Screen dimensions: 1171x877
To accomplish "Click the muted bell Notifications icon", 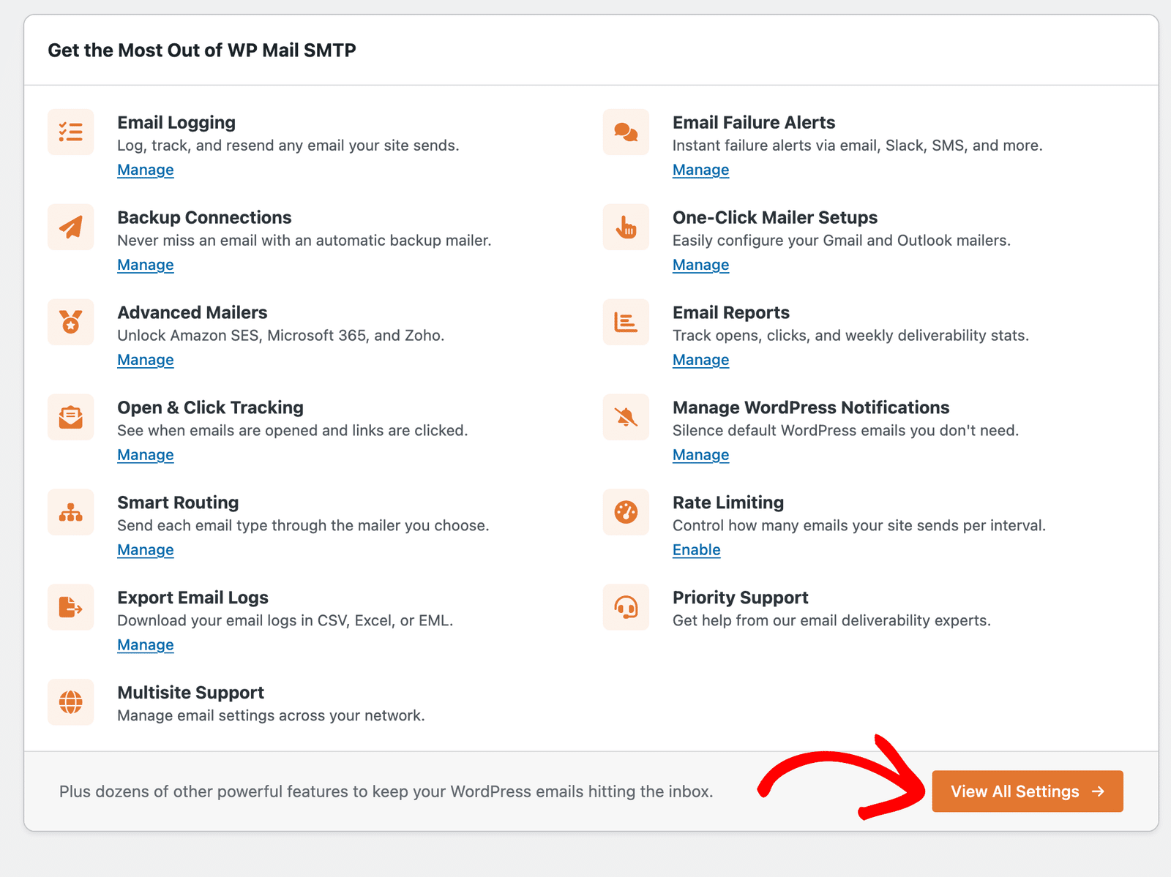I will pyautogui.click(x=626, y=417).
